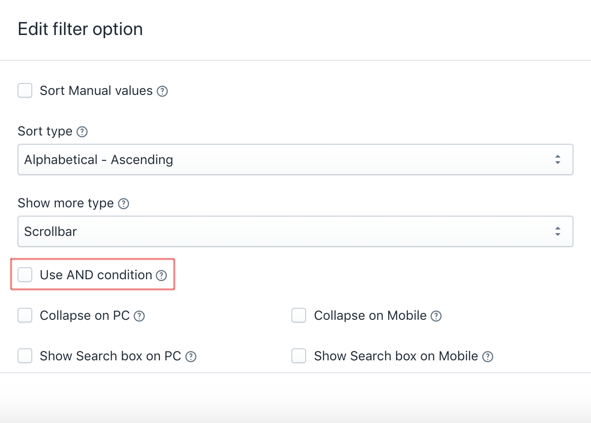Viewport: 591px width, 423px height.
Task: Click the help icon beside Collapse on Mobile
Action: 436,316
